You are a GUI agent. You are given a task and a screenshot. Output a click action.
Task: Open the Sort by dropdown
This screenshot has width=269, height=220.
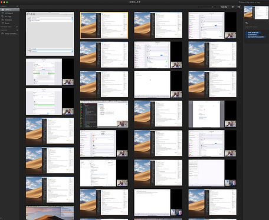(225, 7)
